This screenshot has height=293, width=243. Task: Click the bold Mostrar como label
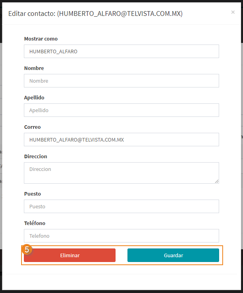pos(41,39)
